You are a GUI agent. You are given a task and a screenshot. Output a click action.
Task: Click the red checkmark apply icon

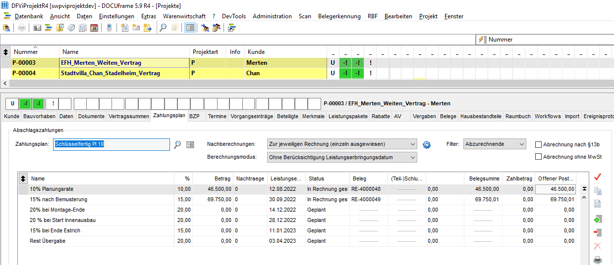(597, 177)
